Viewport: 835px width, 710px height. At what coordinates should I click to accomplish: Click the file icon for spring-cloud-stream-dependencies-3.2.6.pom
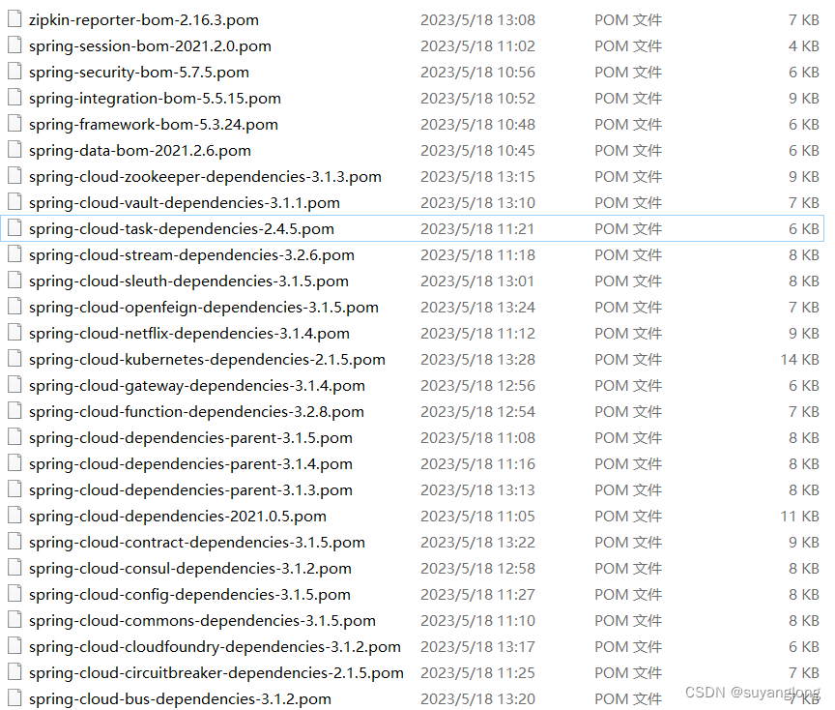pos(14,254)
